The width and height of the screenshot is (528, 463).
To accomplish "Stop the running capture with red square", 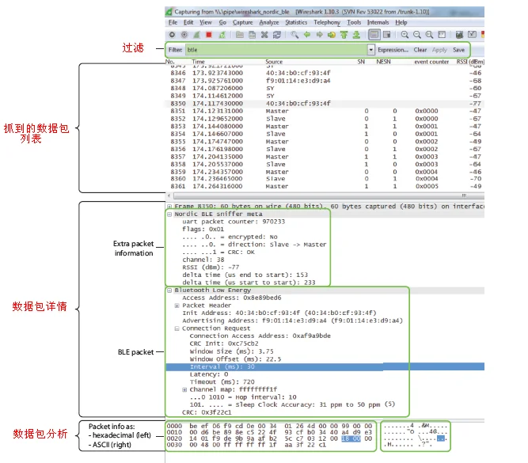I will click(x=209, y=35).
